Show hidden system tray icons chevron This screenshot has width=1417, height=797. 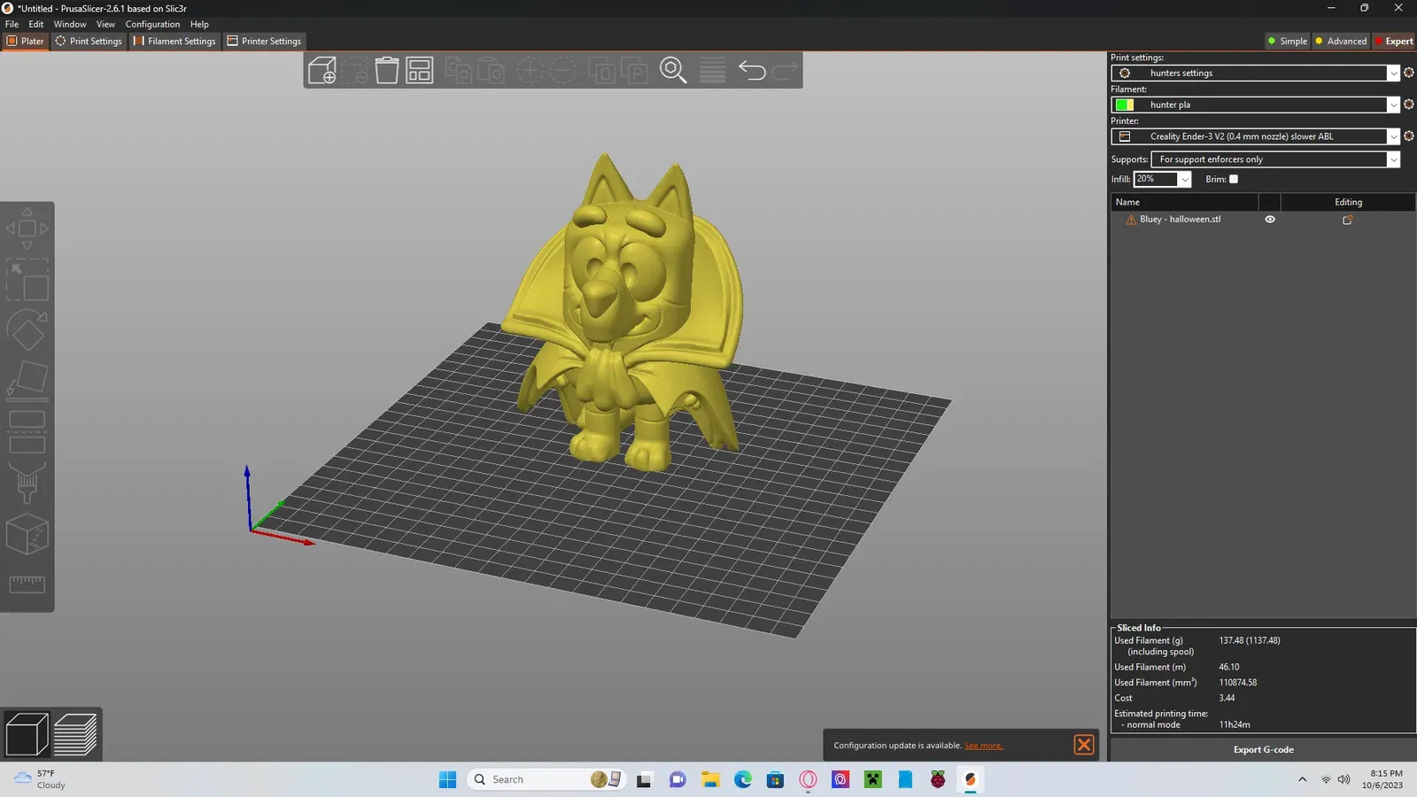(x=1302, y=779)
